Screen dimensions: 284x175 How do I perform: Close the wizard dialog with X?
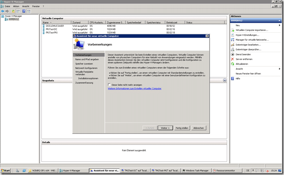coord(207,36)
